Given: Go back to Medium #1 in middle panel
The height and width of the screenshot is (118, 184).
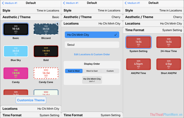Looking at the screenshot, I should point(71,3).
